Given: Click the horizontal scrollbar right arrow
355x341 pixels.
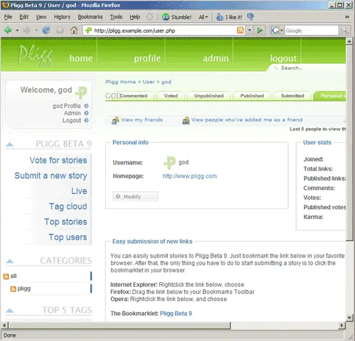Looking at the screenshot, I should (342, 325).
